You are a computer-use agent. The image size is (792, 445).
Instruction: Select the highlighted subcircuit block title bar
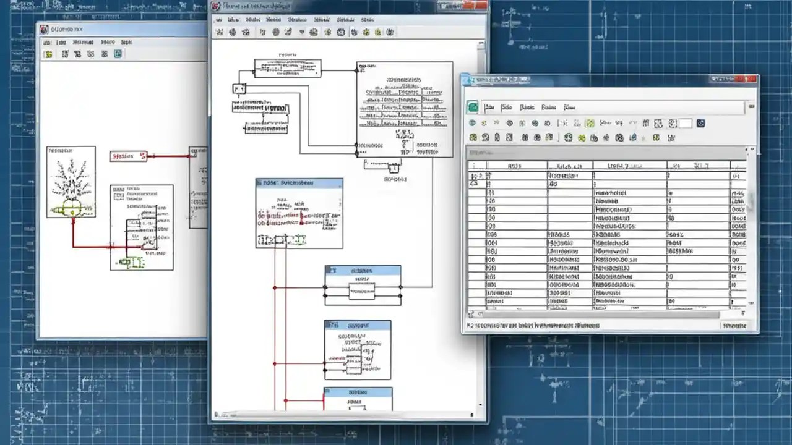coord(299,182)
